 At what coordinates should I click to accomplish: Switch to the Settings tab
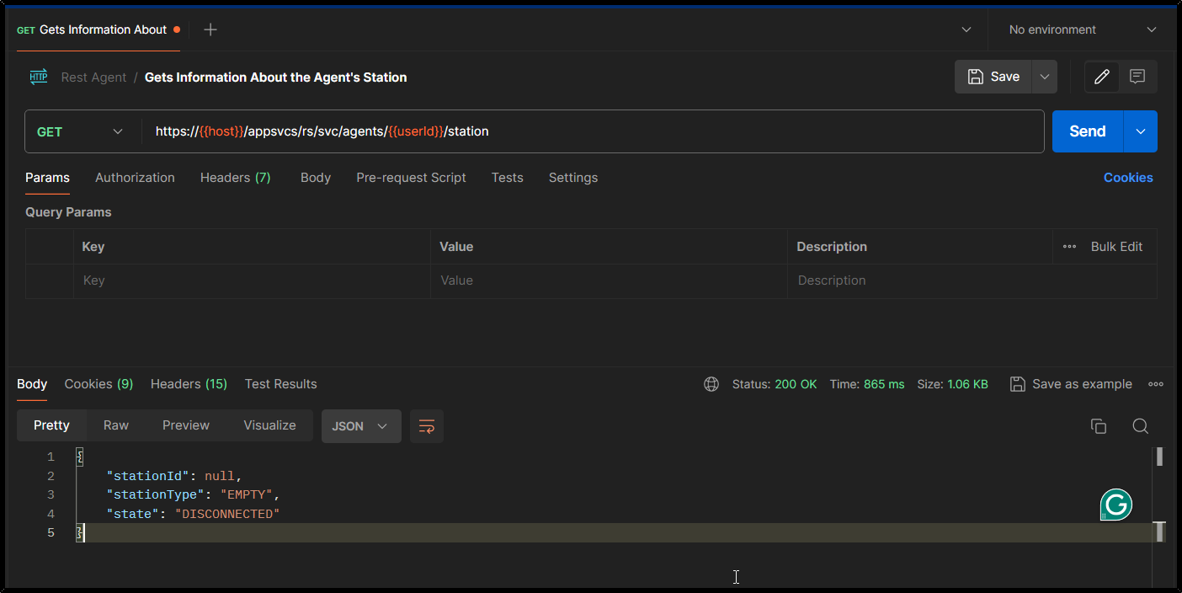click(x=573, y=178)
